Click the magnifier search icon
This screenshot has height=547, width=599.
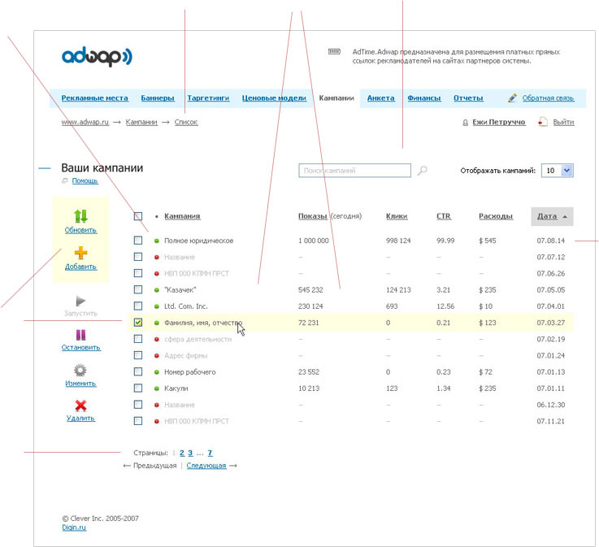click(423, 171)
